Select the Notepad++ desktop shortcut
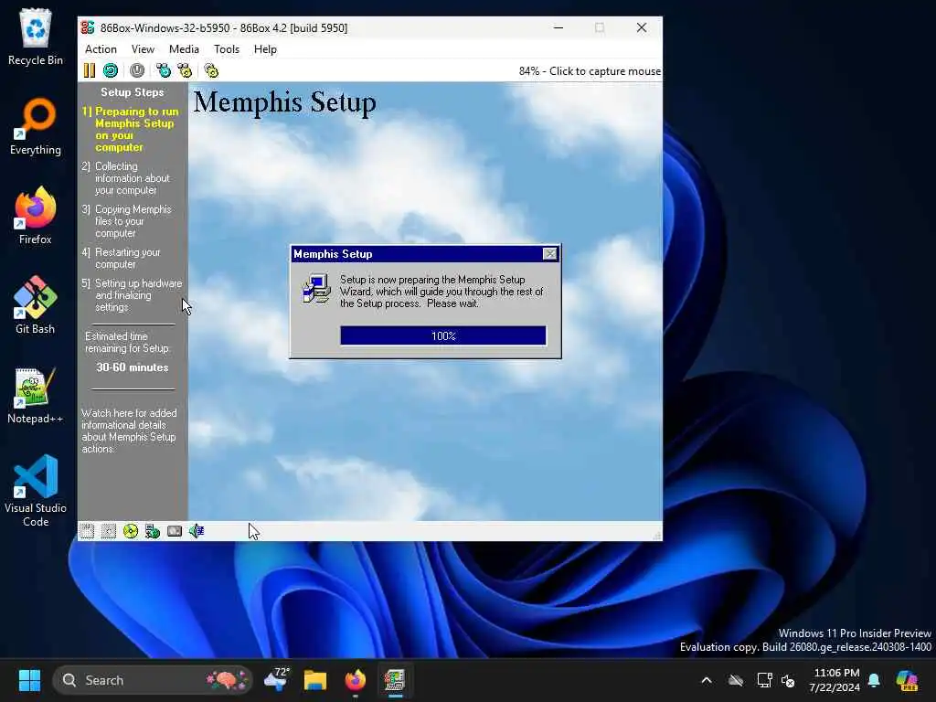This screenshot has width=936, height=702. 36,395
